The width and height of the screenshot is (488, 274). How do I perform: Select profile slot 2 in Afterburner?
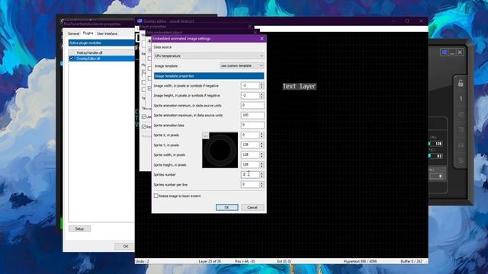click(x=461, y=114)
